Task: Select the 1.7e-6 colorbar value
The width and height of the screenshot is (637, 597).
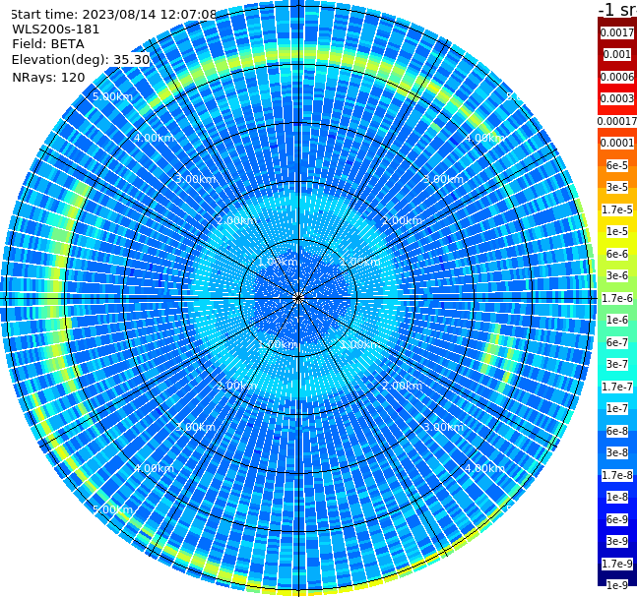Action: click(617, 298)
